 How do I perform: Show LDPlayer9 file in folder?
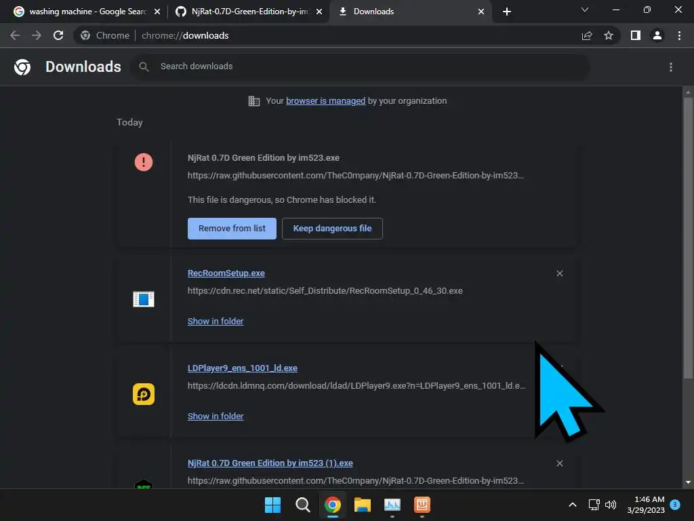[216, 416]
